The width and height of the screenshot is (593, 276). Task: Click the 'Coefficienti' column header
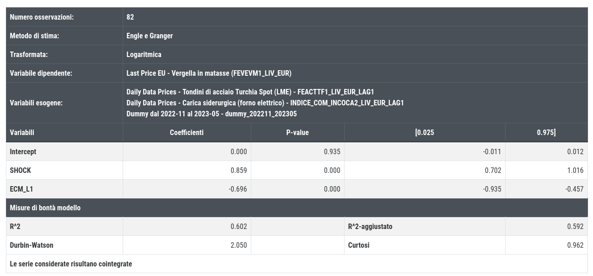tap(187, 132)
